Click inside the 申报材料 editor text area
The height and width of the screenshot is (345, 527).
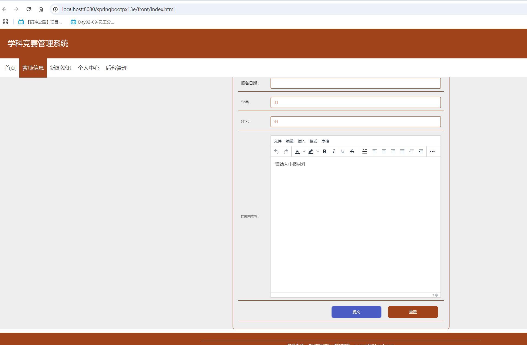355,225
